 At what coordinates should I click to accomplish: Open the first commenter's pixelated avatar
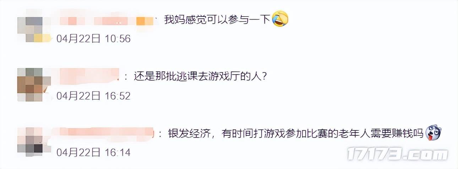click(34, 25)
